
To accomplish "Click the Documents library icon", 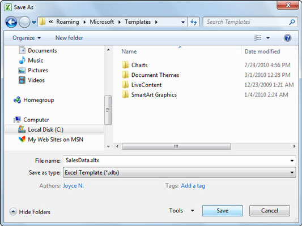I will point(22,50).
